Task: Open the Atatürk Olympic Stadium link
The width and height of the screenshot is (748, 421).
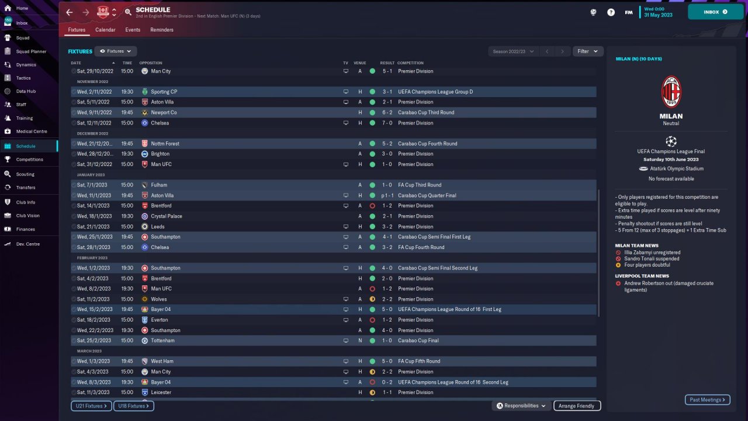Action: pyautogui.click(x=676, y=169)
